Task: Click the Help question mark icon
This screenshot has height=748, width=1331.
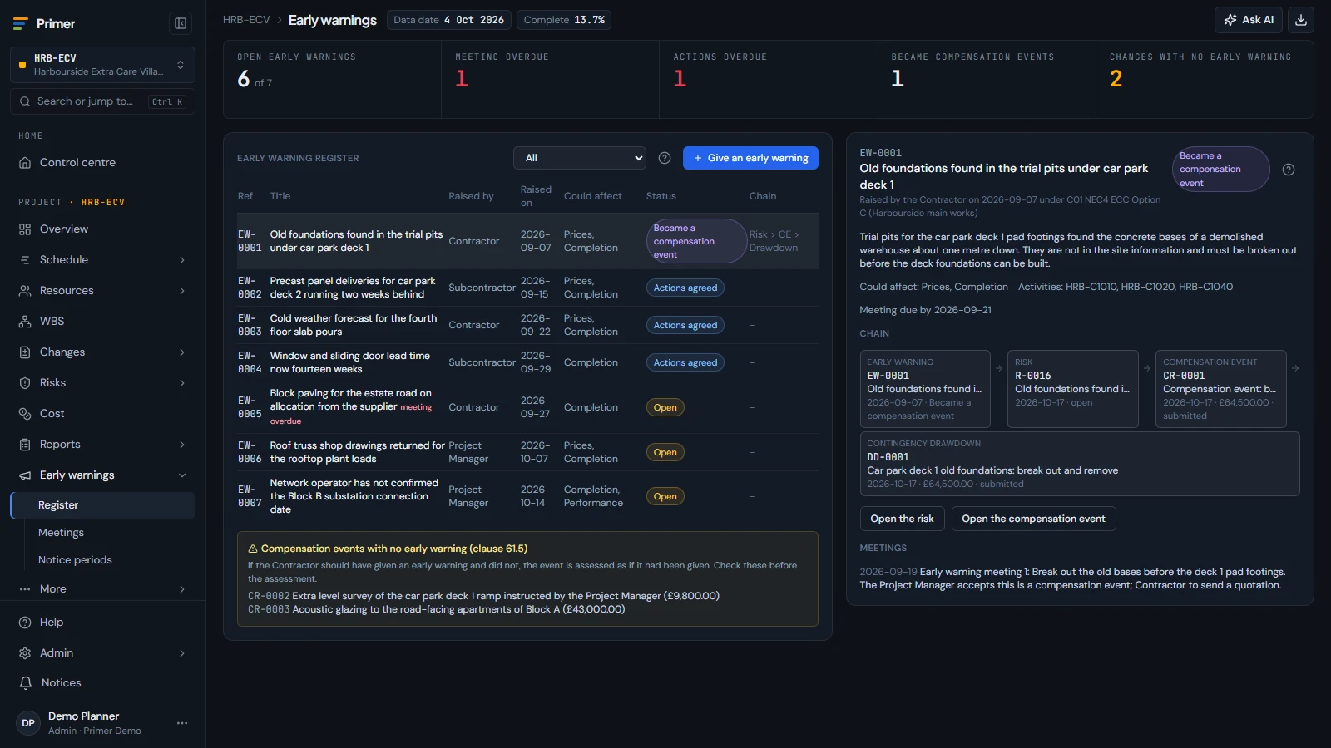Action: coord(25,623)
